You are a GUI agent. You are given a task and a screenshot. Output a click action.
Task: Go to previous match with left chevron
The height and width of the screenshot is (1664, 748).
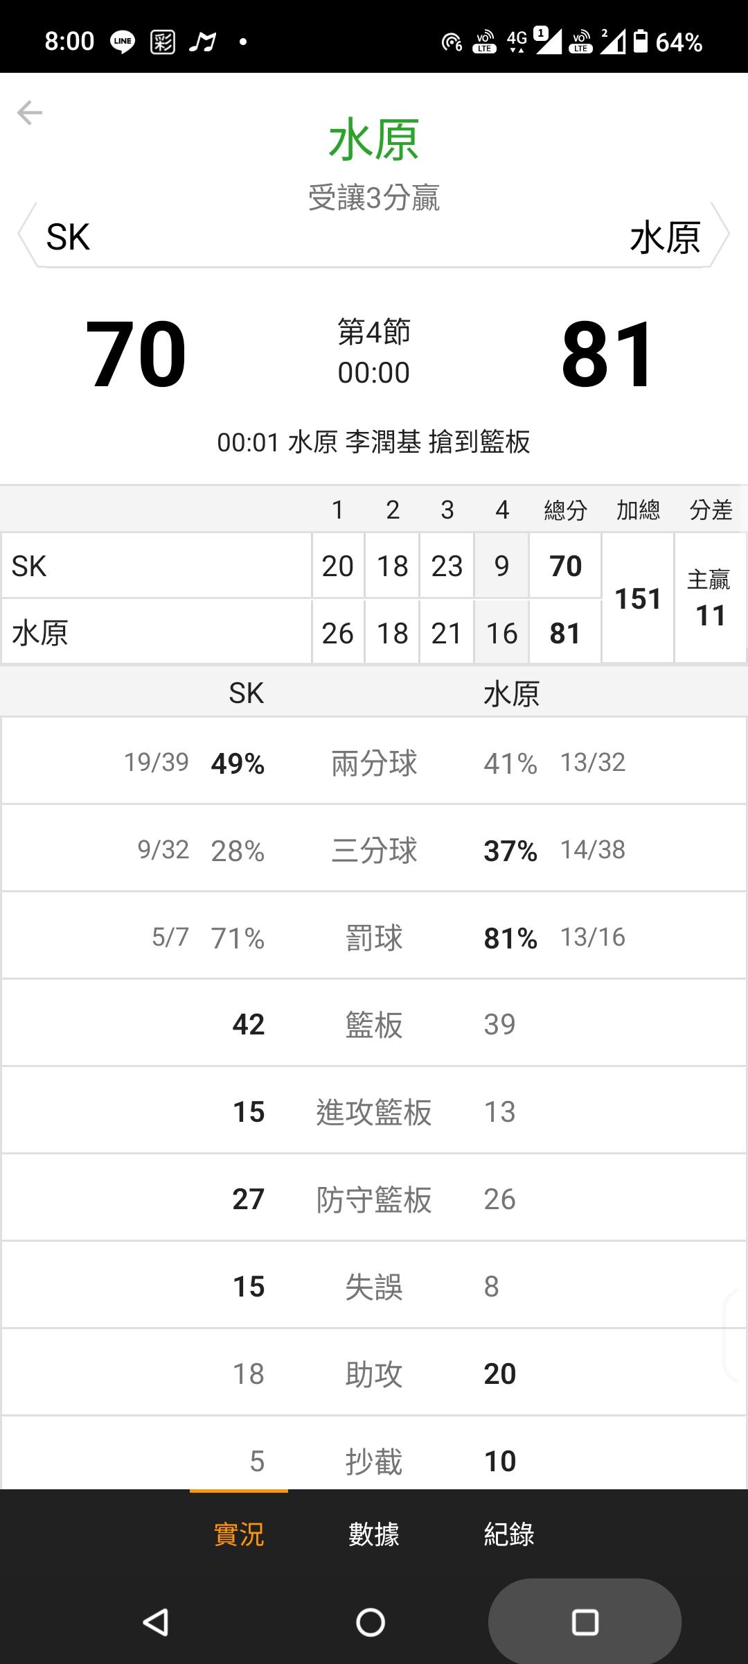tap(26, 236)
